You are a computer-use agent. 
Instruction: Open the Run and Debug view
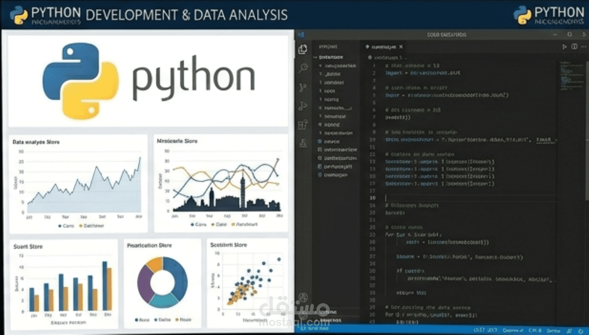pos(303,106)
